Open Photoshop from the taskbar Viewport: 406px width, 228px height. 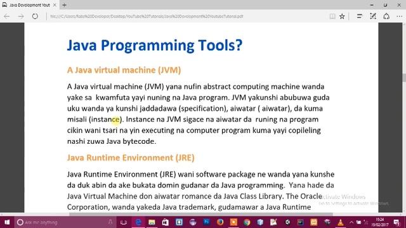point(206,222)
